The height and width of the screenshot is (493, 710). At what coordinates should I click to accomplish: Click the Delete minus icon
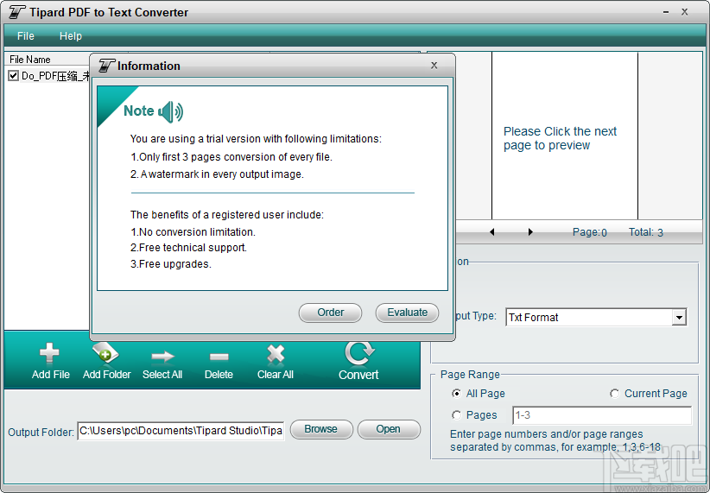(219, 357)
